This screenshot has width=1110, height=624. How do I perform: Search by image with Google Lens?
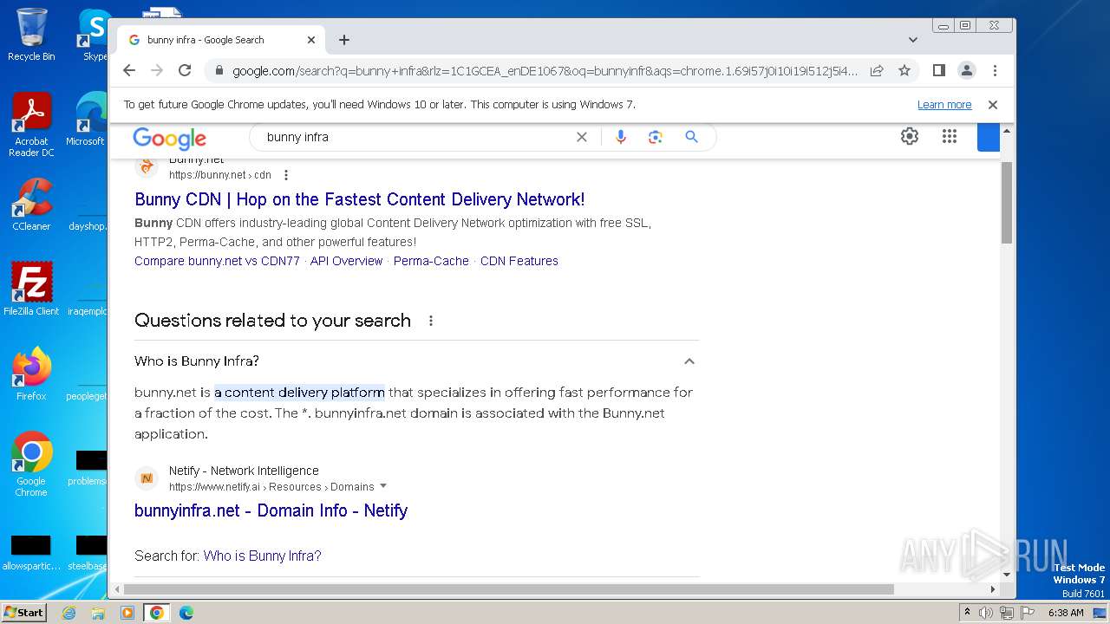tap(655, 137)
